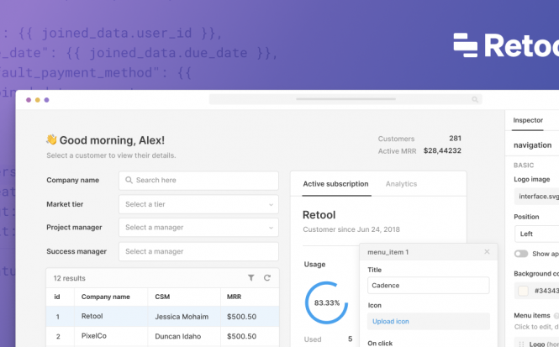Viewport: 559px width, 347px height.
Task: Open the Success manager select field
Action: 198,251
